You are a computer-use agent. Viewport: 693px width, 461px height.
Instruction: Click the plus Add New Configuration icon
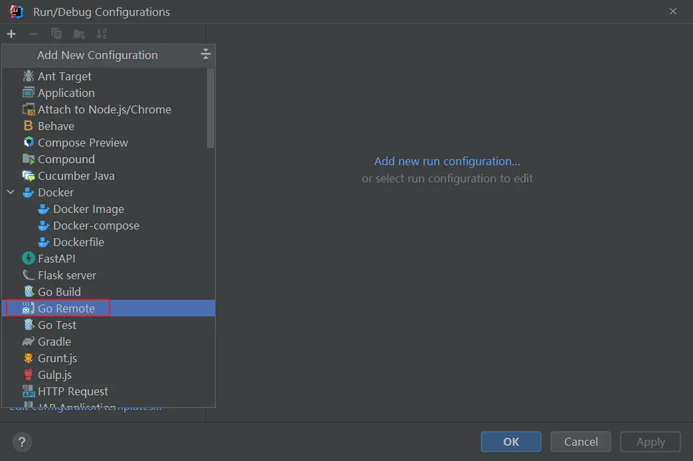(11, 34)
